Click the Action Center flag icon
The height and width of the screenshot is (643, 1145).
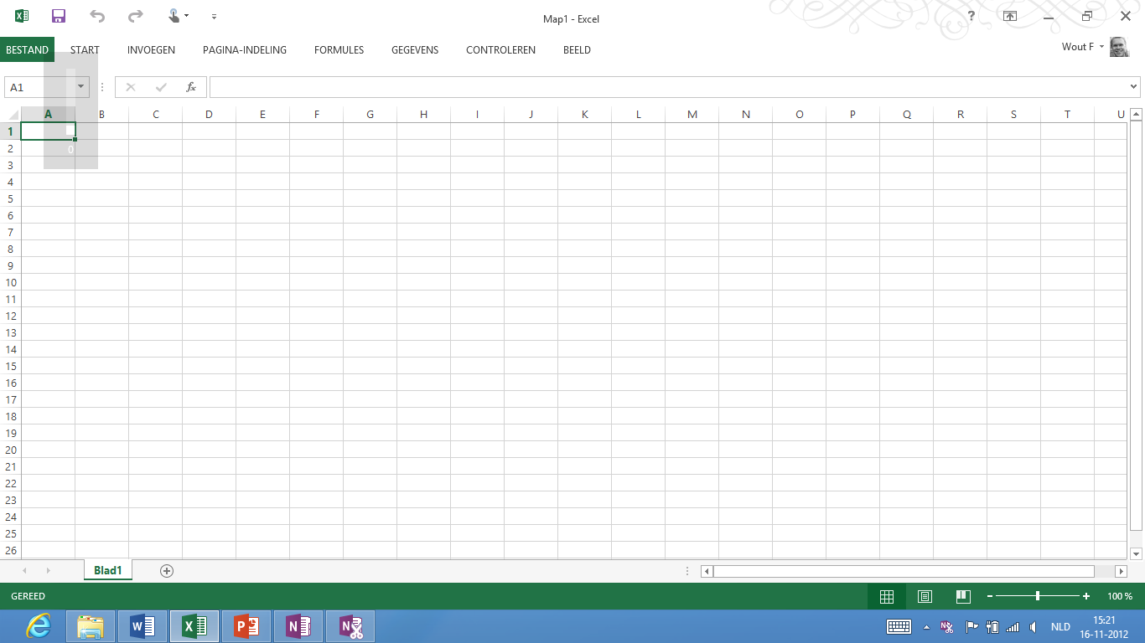coord(971,626)
